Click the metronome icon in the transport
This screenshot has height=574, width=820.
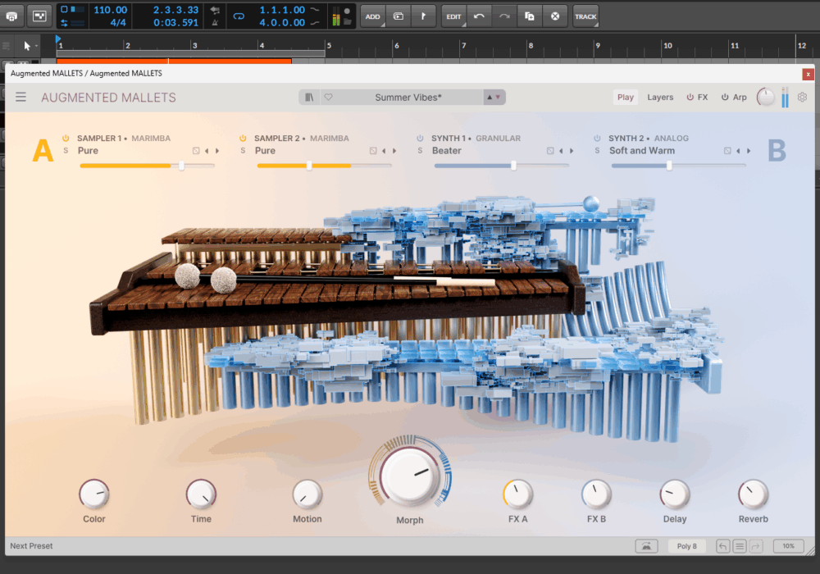[215, 22]
